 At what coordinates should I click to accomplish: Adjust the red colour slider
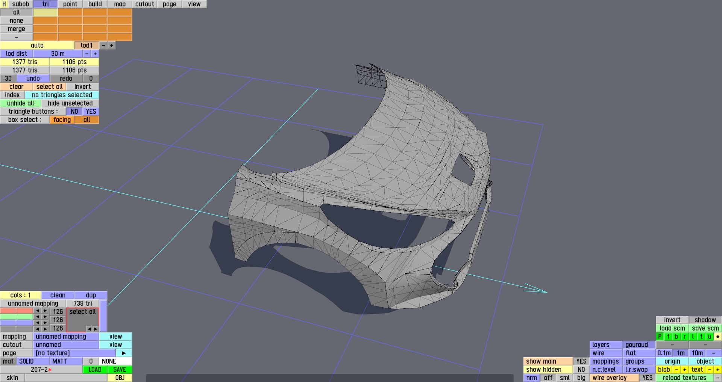(17, 311)
